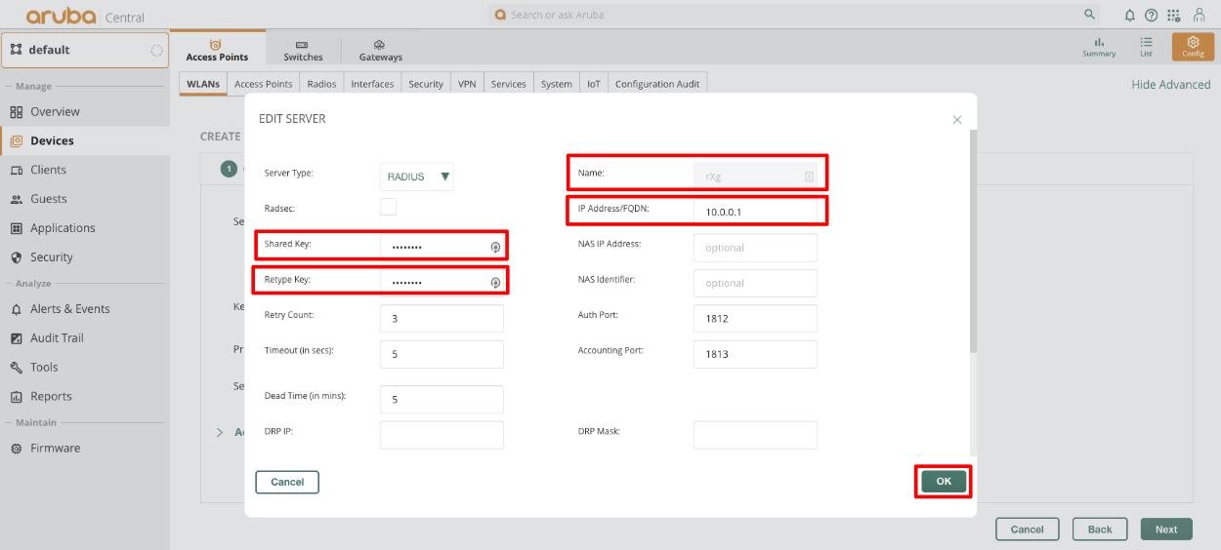Click the search magnifier icon
1221x550 pixels.
point(1090,15)
